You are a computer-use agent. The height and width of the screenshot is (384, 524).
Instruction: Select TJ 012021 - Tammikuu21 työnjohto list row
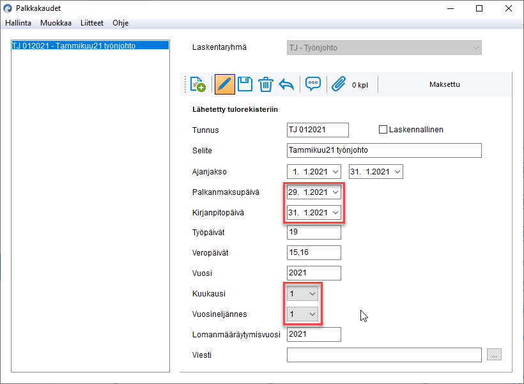tap(90, 45)
